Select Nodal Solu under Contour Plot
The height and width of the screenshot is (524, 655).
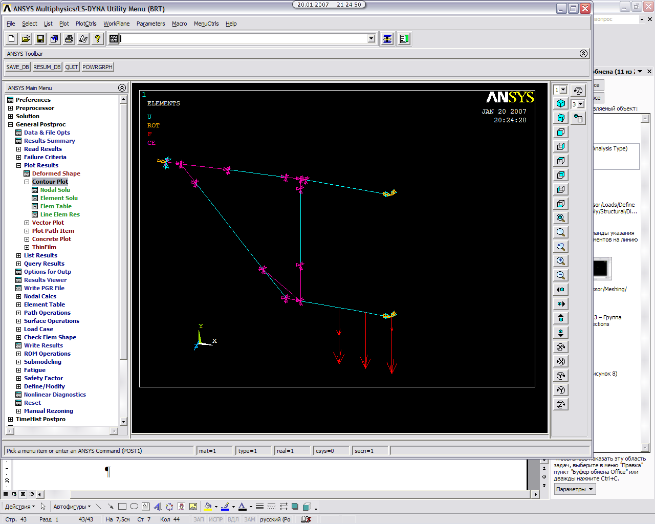[55, 190]
